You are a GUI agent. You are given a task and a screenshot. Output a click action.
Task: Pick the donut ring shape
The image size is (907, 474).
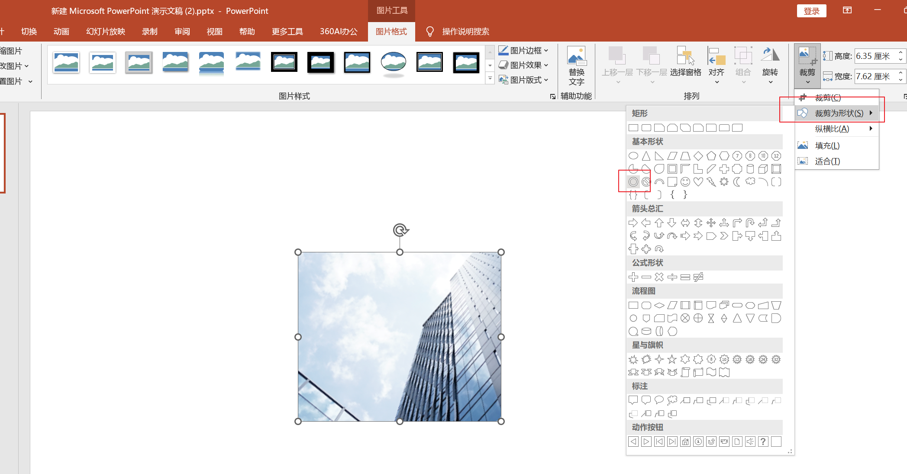[x=633, y=182]
